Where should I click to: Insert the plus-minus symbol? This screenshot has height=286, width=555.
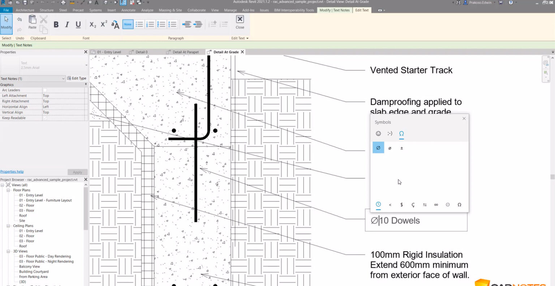coord(401,148)
